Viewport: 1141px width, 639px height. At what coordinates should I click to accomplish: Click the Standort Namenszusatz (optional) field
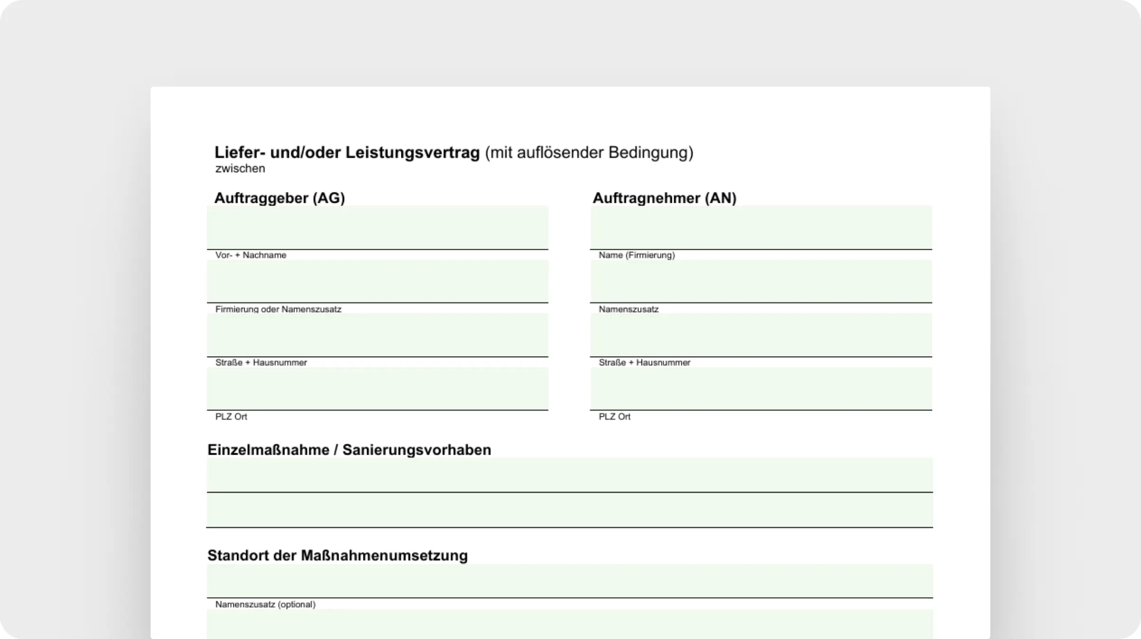(x=570, y=581)
